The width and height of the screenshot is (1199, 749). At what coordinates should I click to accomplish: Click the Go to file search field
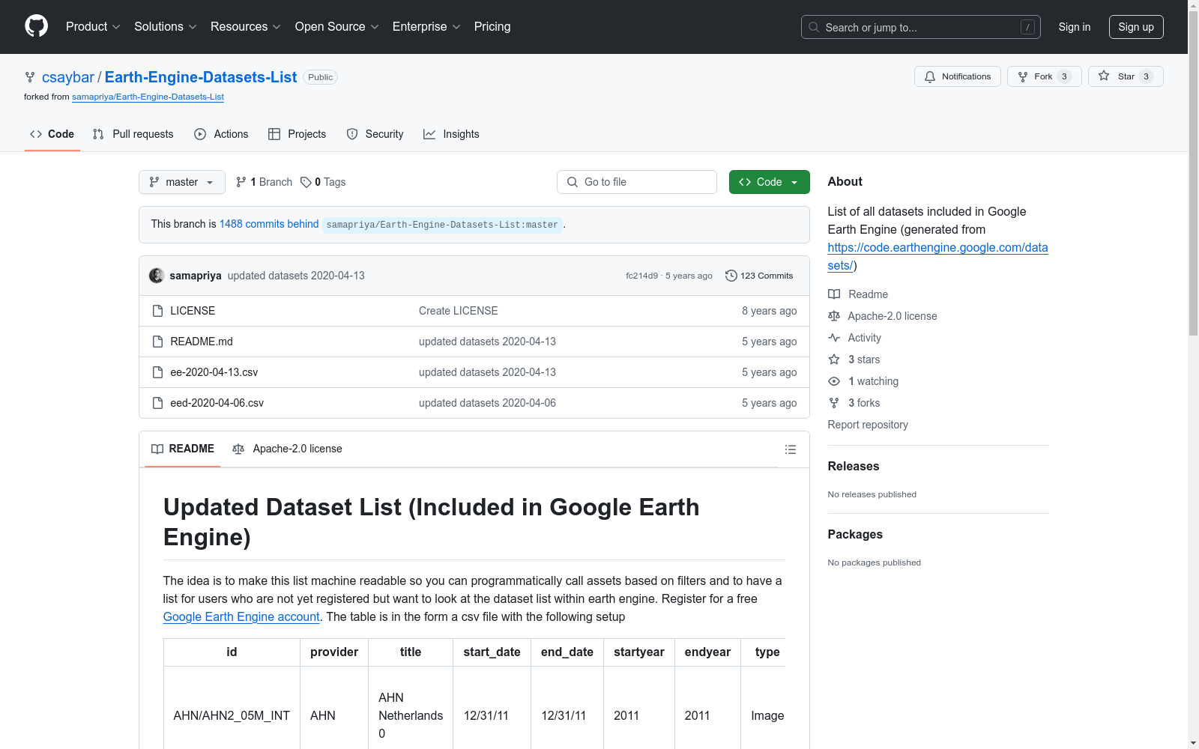637,182
